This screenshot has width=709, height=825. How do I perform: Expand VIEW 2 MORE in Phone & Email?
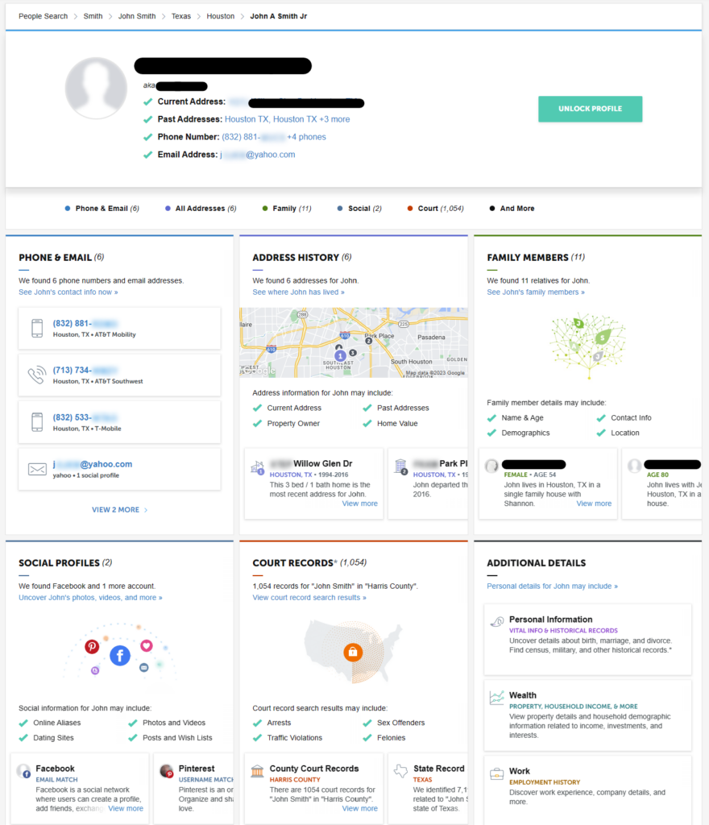[x=119, y=509]
